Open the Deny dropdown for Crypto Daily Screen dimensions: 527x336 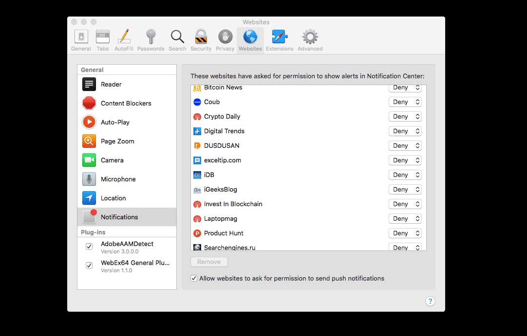(405, 117)
